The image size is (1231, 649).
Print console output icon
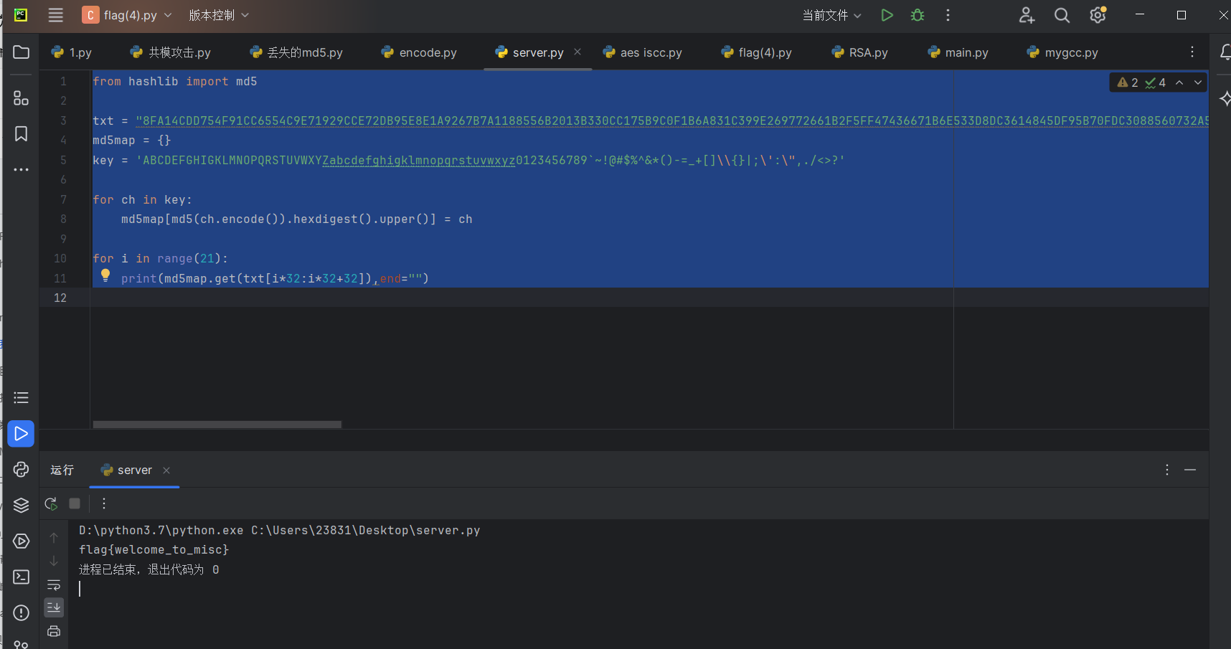point(54,631)
